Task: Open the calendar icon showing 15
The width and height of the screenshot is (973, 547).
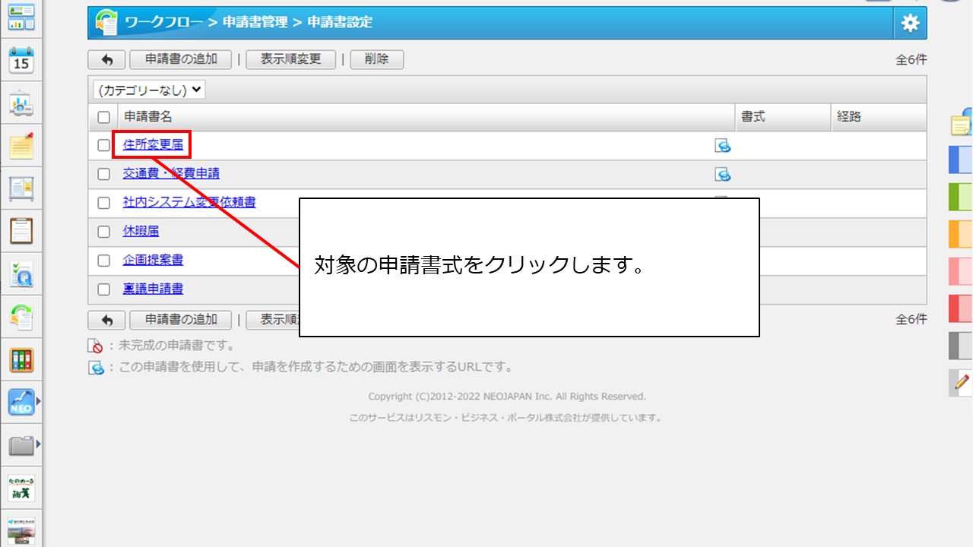Action: [x=21, y=60]
